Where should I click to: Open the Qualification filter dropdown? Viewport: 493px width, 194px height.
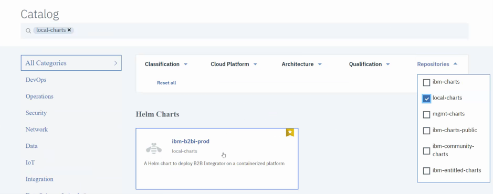click(x=370, y=64)
